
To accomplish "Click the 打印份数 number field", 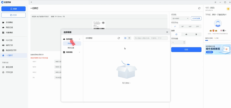I will [178, 42].
